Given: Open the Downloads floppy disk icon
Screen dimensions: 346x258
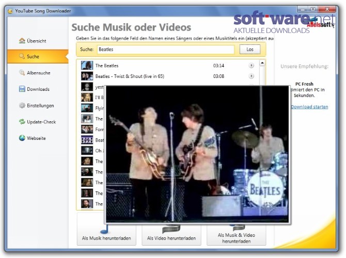Looking at the screenshot, I should (x=22, y=89).
